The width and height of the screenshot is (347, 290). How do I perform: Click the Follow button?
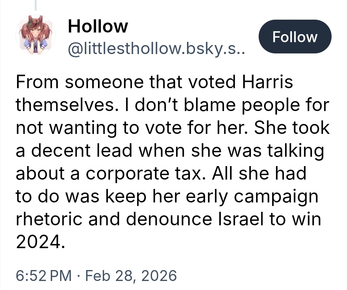coord(295,37)
